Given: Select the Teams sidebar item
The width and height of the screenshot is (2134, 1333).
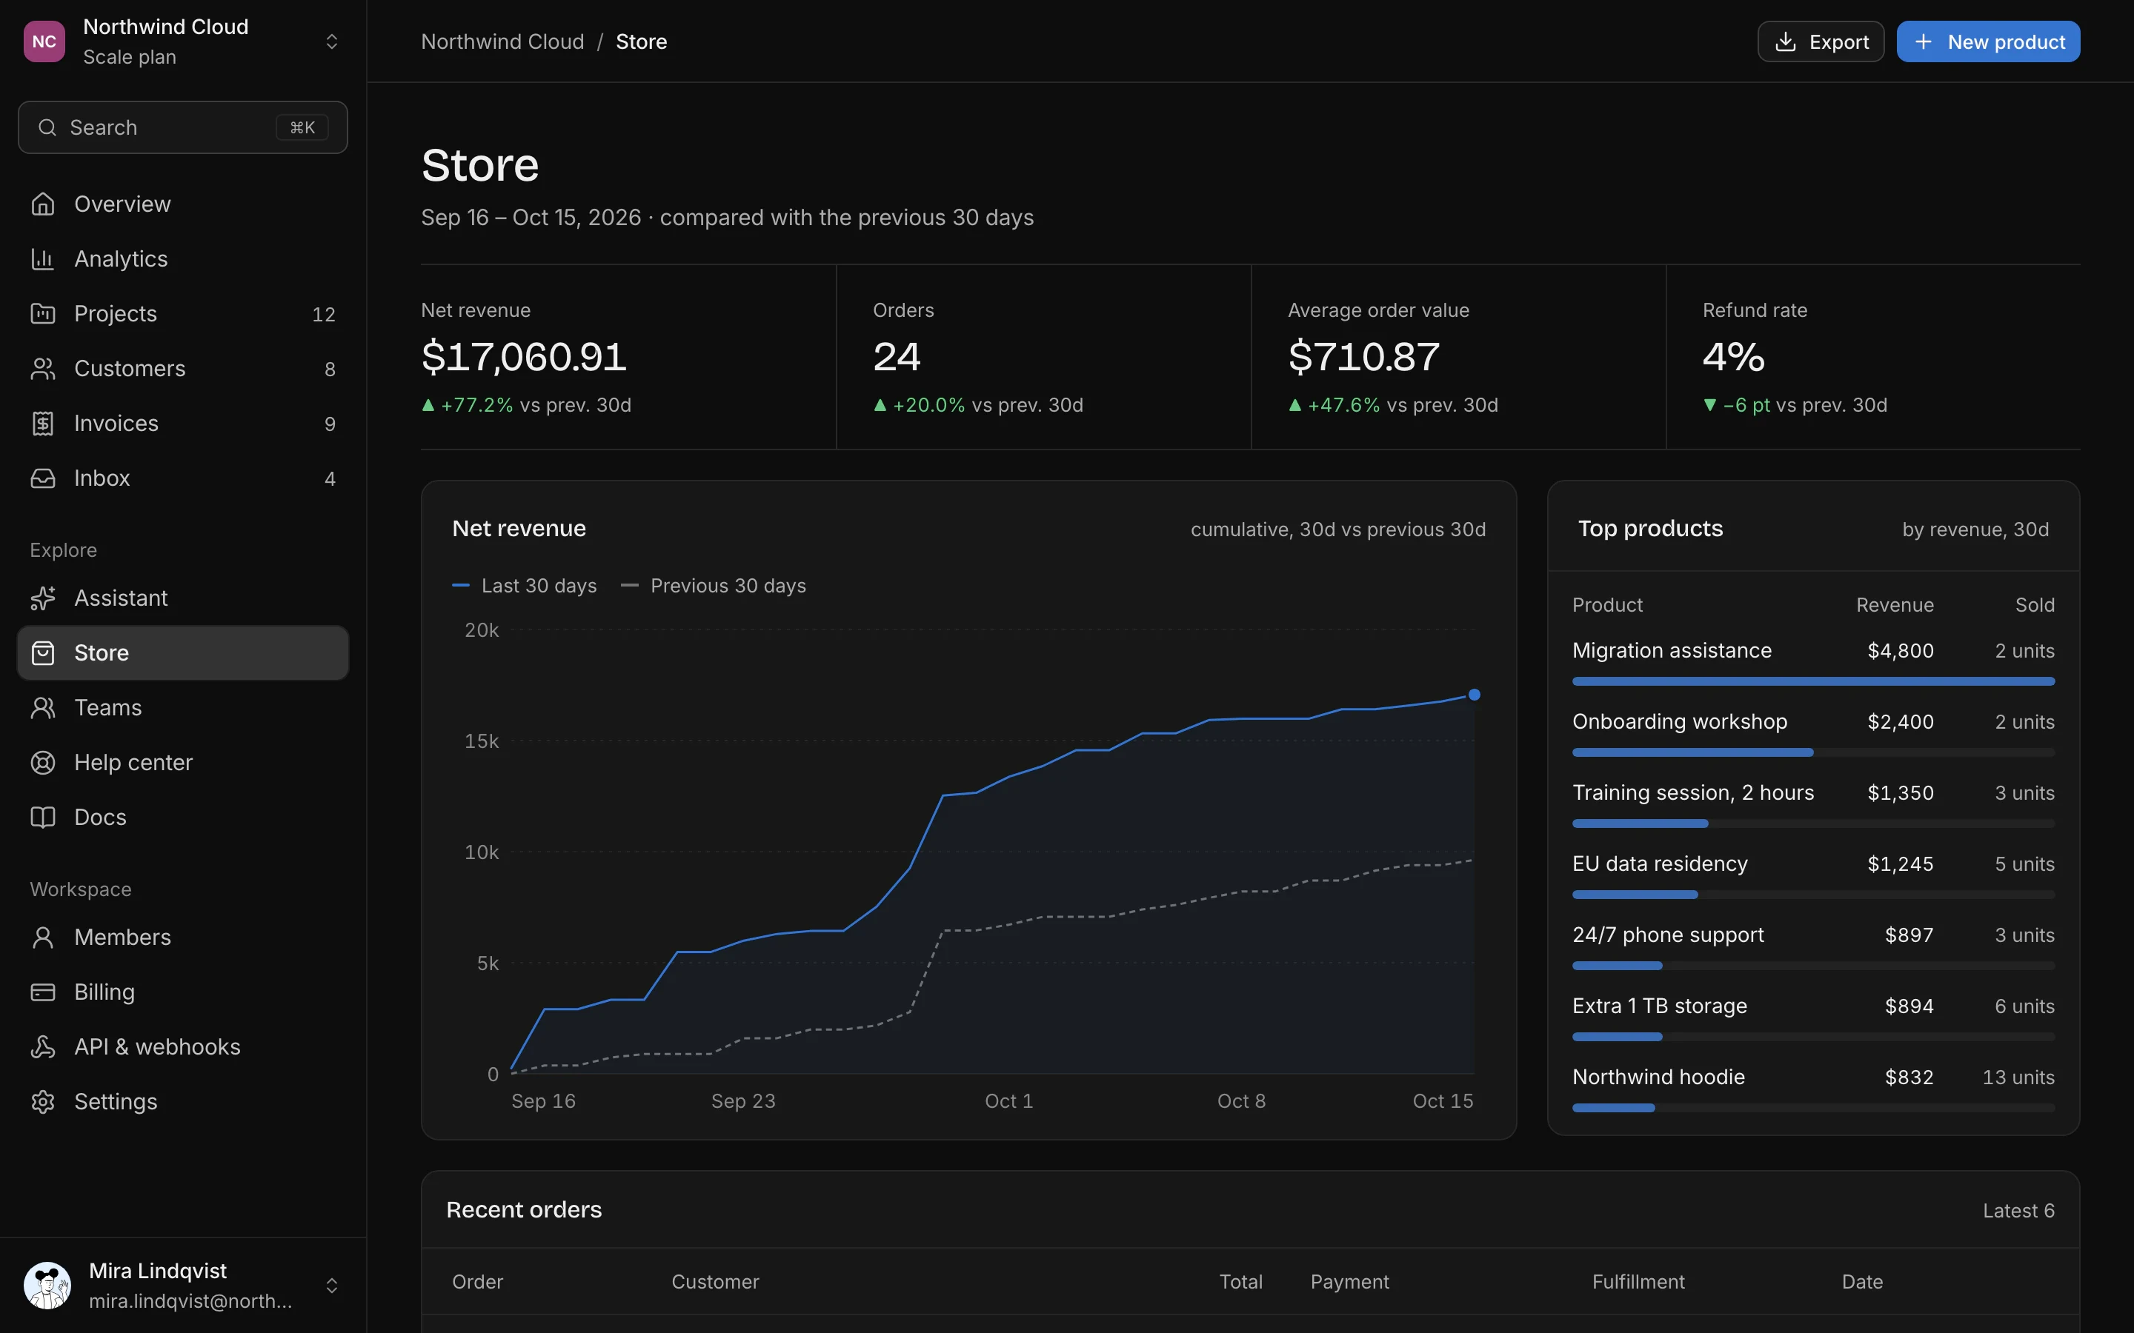Looking at the screenshot, I should [x=182, y=707].
